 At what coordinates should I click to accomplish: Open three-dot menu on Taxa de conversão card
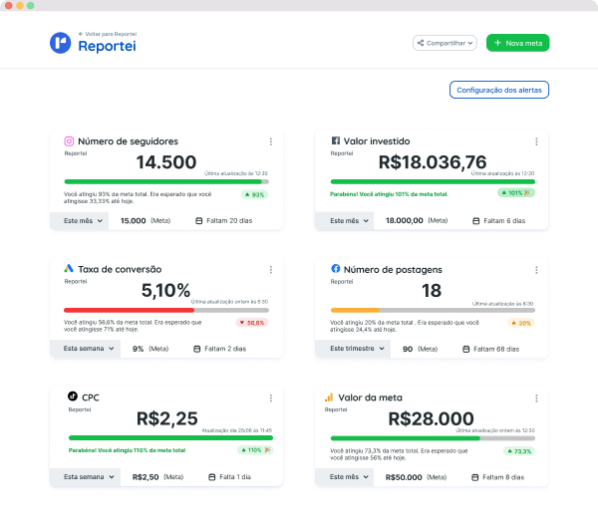(271, 270)
